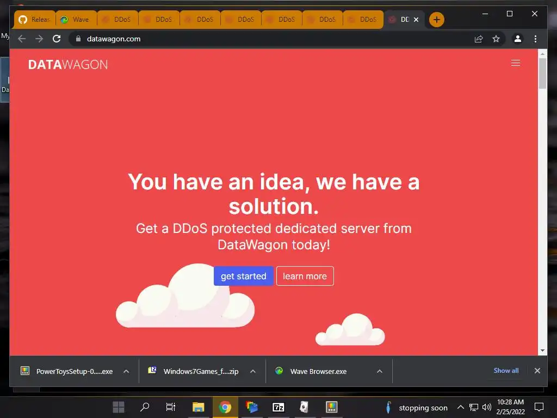Open PowerToys installer icon on taskbar

(331, 407)
